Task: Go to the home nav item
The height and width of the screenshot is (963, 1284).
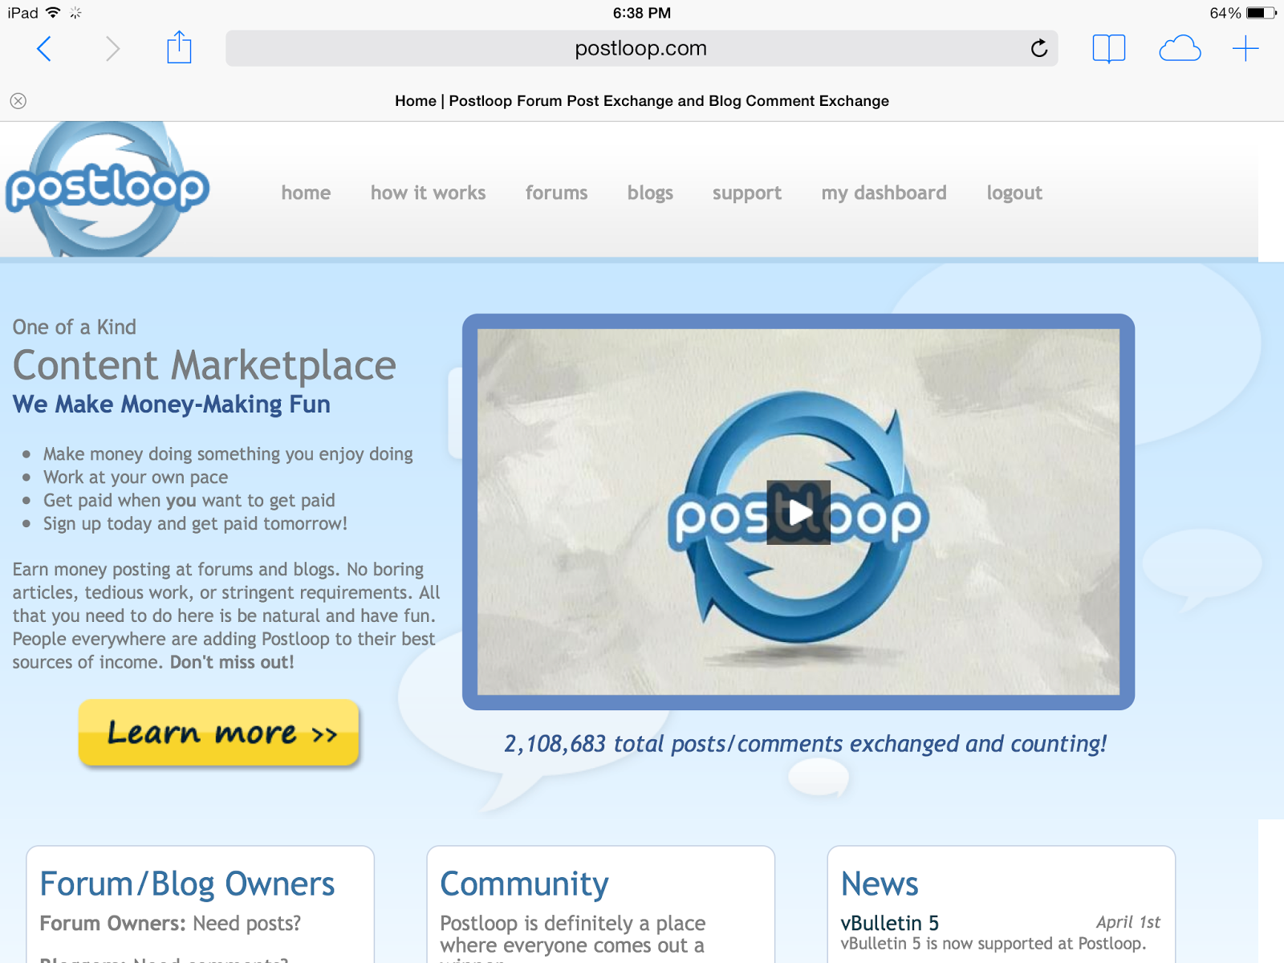Action: coord(306,193)
